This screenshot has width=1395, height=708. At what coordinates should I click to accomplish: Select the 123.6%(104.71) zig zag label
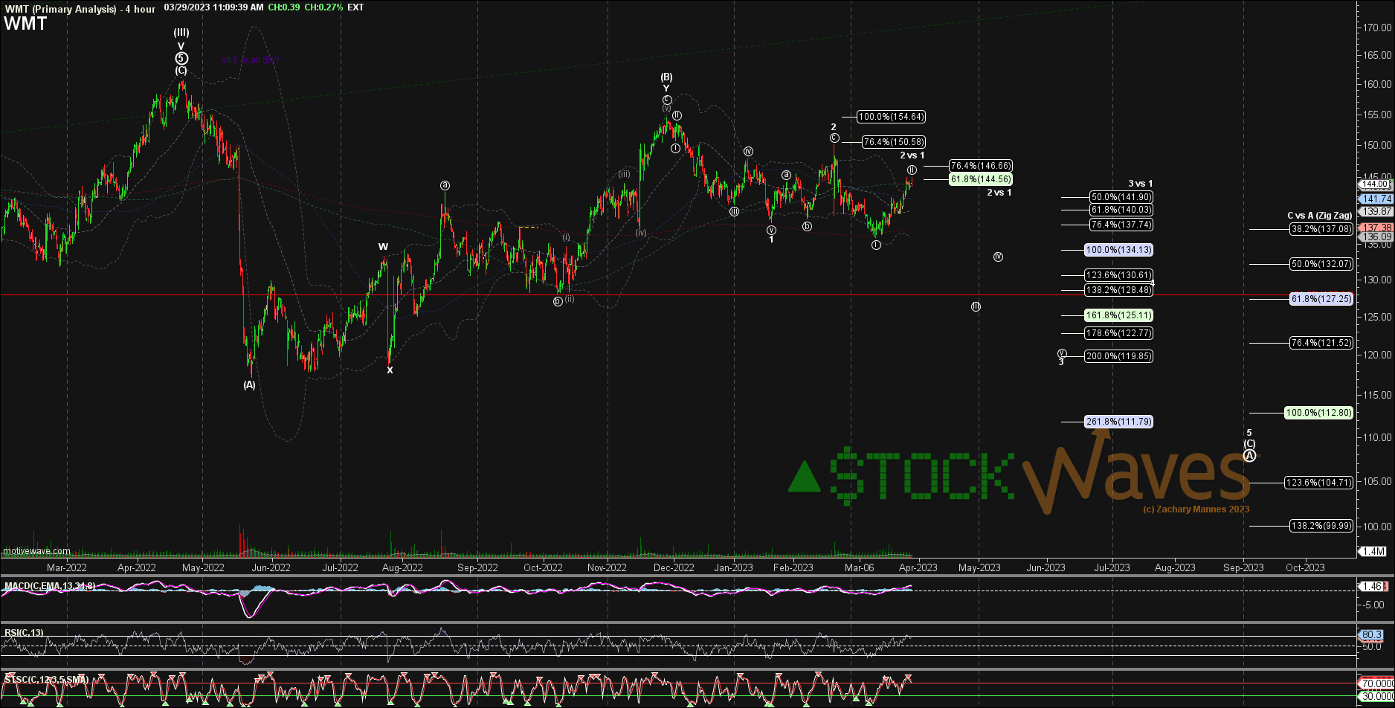coord(1319,483)
